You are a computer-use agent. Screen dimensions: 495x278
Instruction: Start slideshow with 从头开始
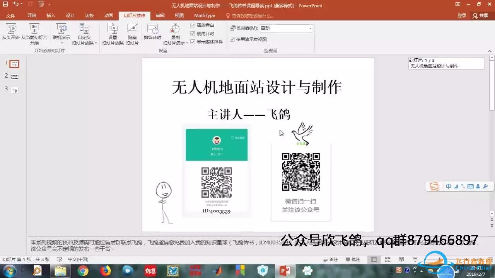click(11, 31)
